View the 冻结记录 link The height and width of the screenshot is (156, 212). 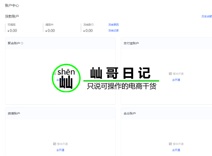[x=113, y=31]
